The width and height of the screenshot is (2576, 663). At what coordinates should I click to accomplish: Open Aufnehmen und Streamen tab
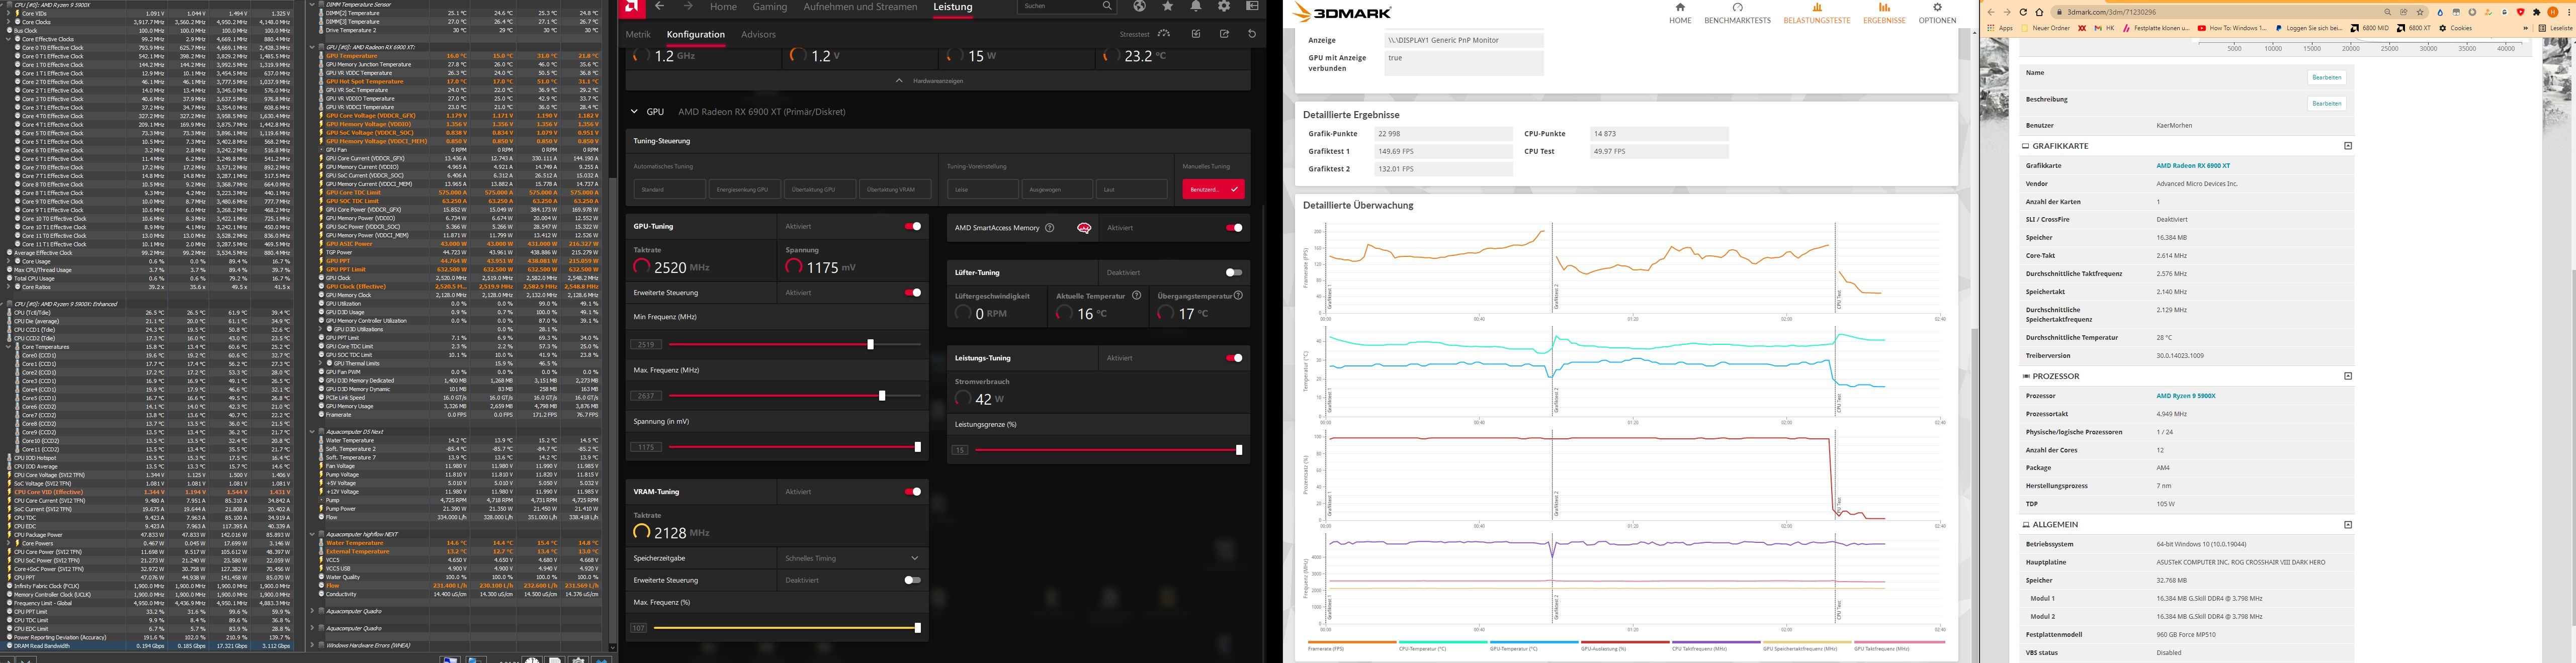(x=860, y=7)
